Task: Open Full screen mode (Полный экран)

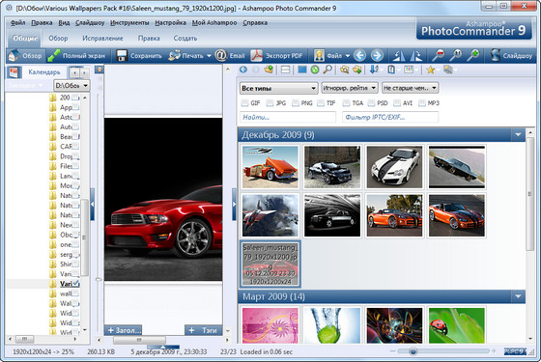Action: (76, 56)
